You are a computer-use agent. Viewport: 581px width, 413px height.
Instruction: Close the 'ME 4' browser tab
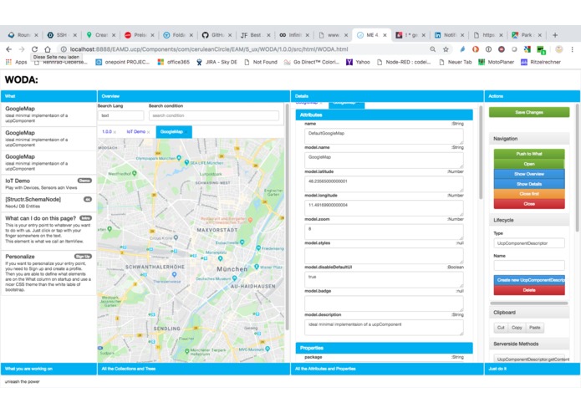(x=385, y=35)
